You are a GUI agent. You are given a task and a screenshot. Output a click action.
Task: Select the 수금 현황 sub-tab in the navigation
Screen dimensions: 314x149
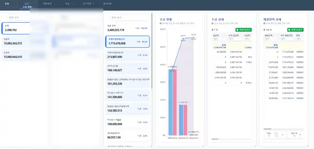tap(27, 7)
